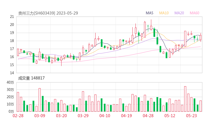Click the price axis value 19
Screen dimensions: 205x122
point(12,33)
